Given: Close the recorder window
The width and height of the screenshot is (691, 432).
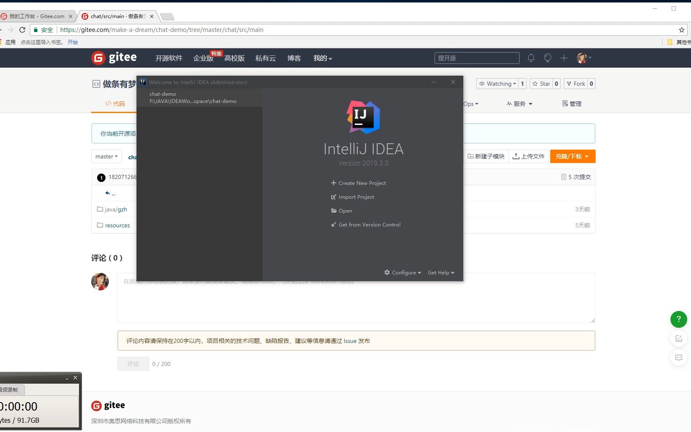Looking at the screenshot, I should coord(75,378).
